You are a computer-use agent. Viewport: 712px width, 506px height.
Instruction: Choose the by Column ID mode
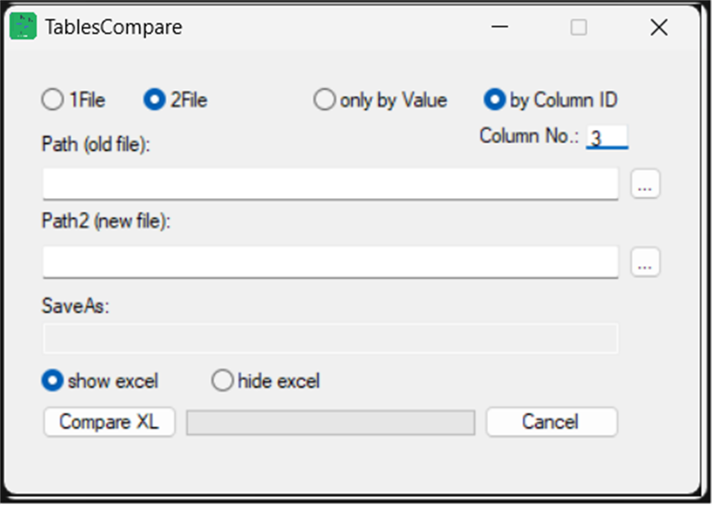pos(494,100)
